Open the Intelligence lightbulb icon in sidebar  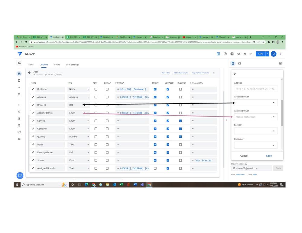coord(19,112)
